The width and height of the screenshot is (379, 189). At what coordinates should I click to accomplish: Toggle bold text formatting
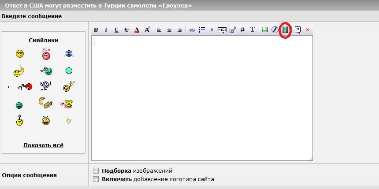coord(96,30)
